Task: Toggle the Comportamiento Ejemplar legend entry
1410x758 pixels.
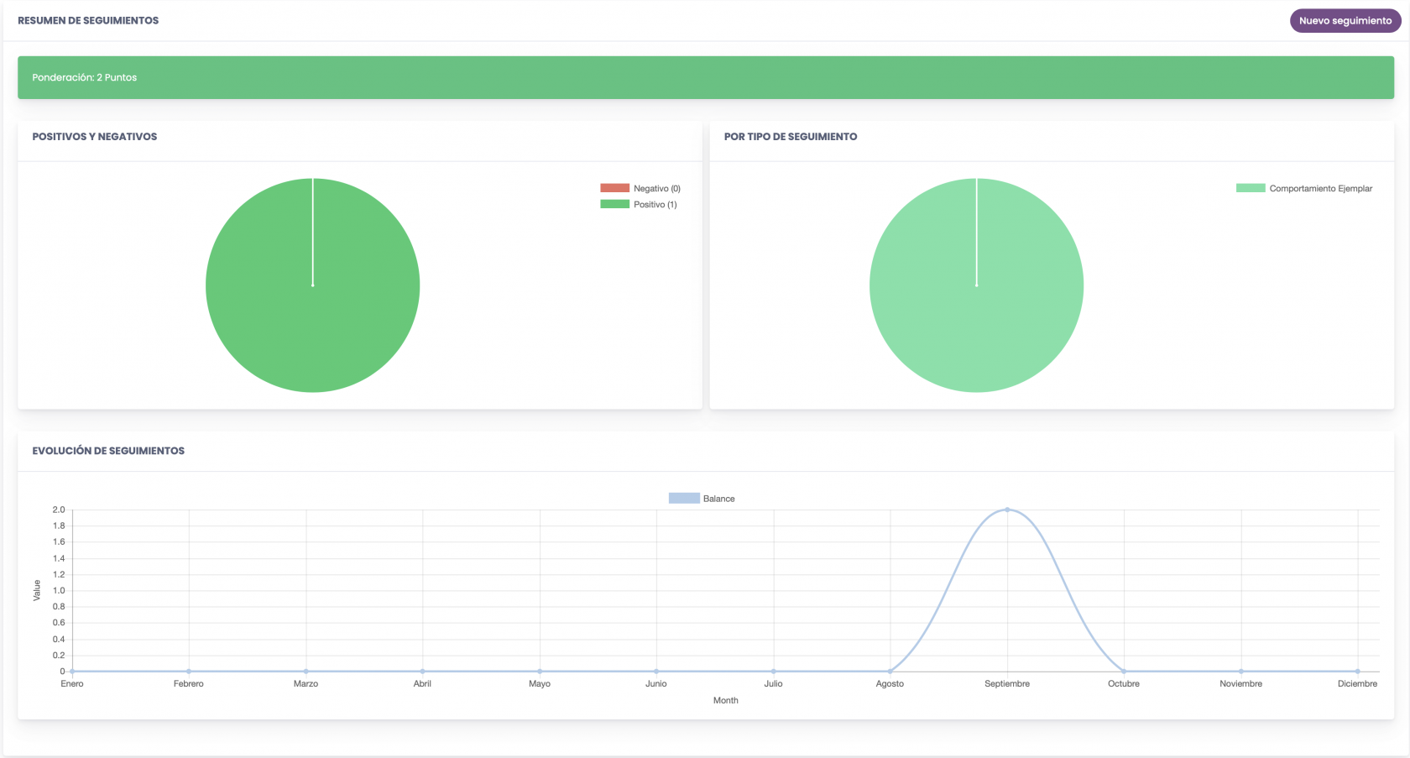Action: [1304, 188]
